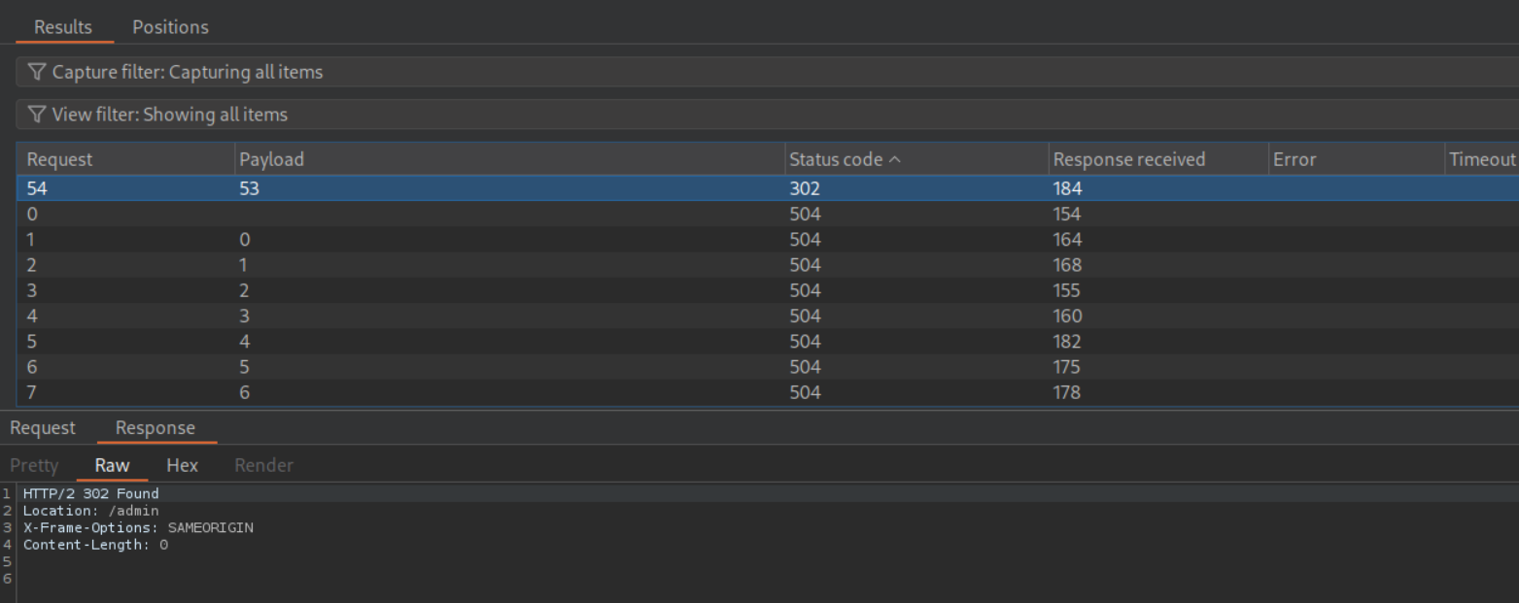Viewport: 1519px width, 603px height.
Task: Click the View filter funnel icon
Action: click(37, 115)
